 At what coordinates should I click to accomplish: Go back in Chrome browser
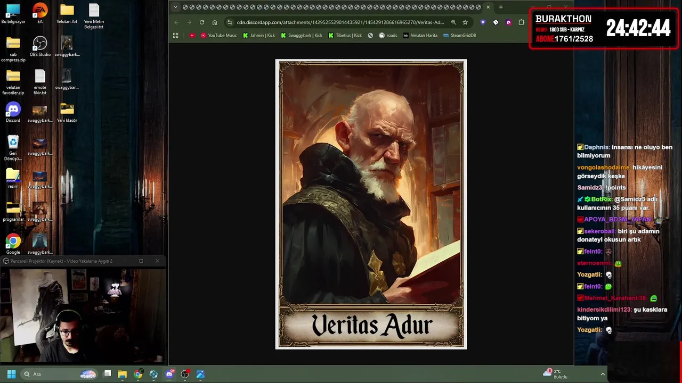(176, 22)
